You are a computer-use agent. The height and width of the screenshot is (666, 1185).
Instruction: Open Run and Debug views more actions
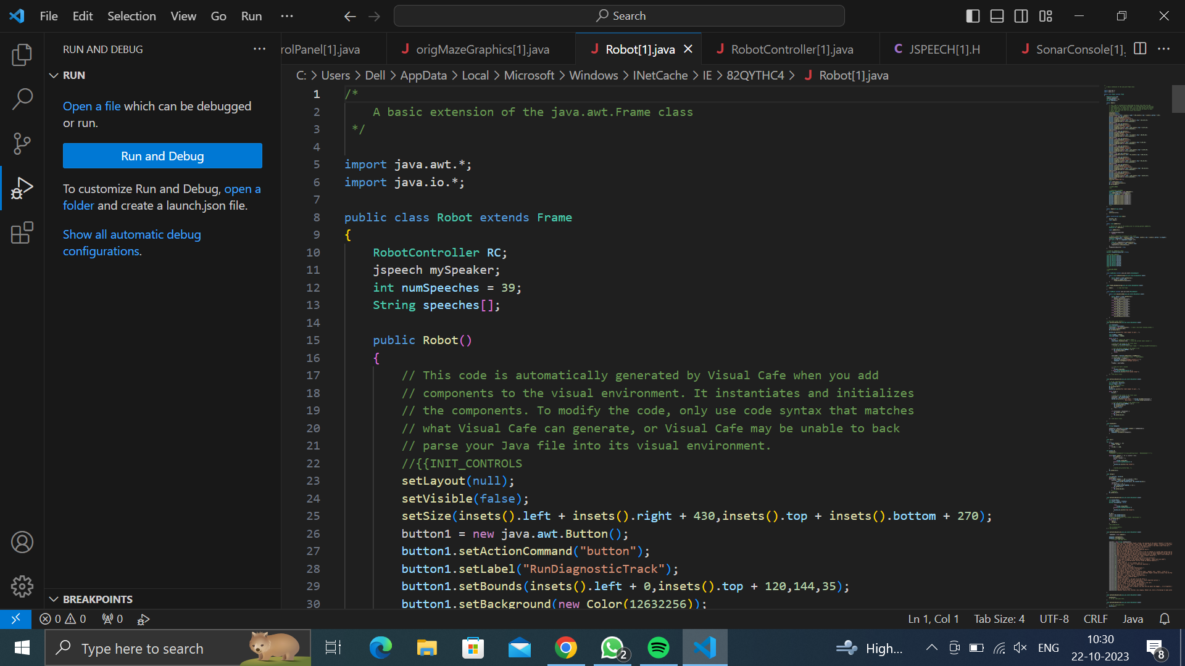coord(259,49)
